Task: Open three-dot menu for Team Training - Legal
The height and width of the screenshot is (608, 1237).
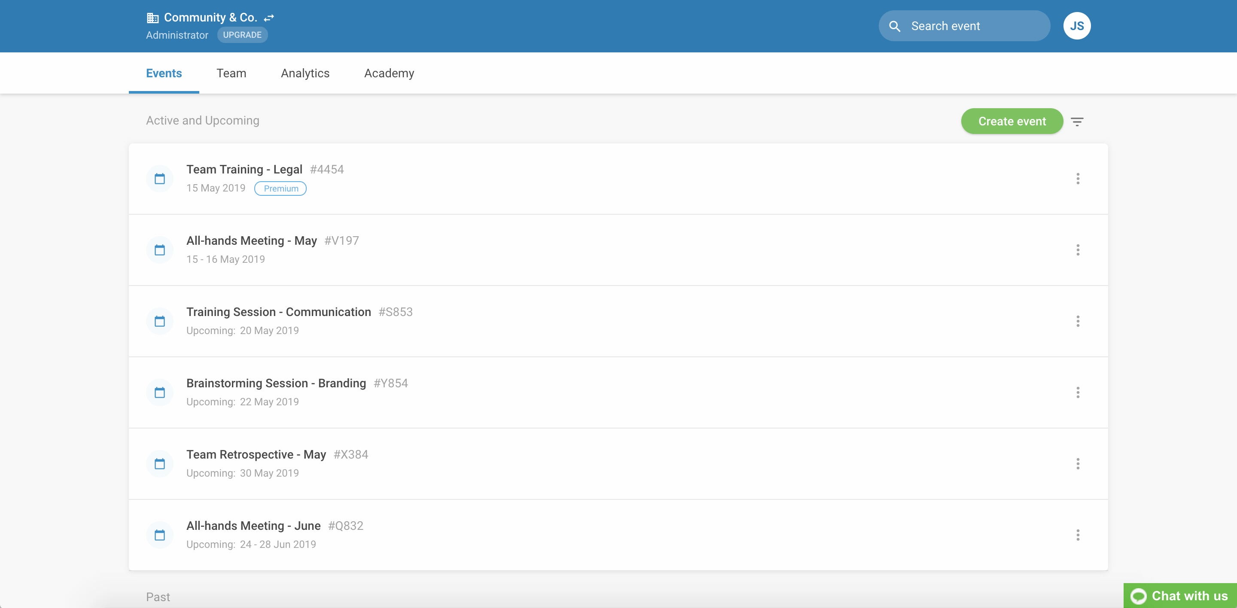Action: click(x=1078, y=179)
